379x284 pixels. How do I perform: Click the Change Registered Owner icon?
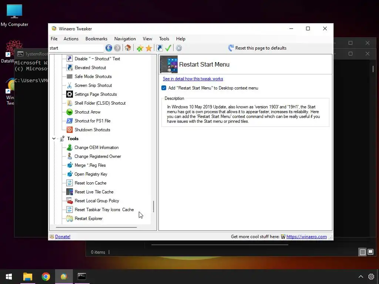tap(70, 156)
